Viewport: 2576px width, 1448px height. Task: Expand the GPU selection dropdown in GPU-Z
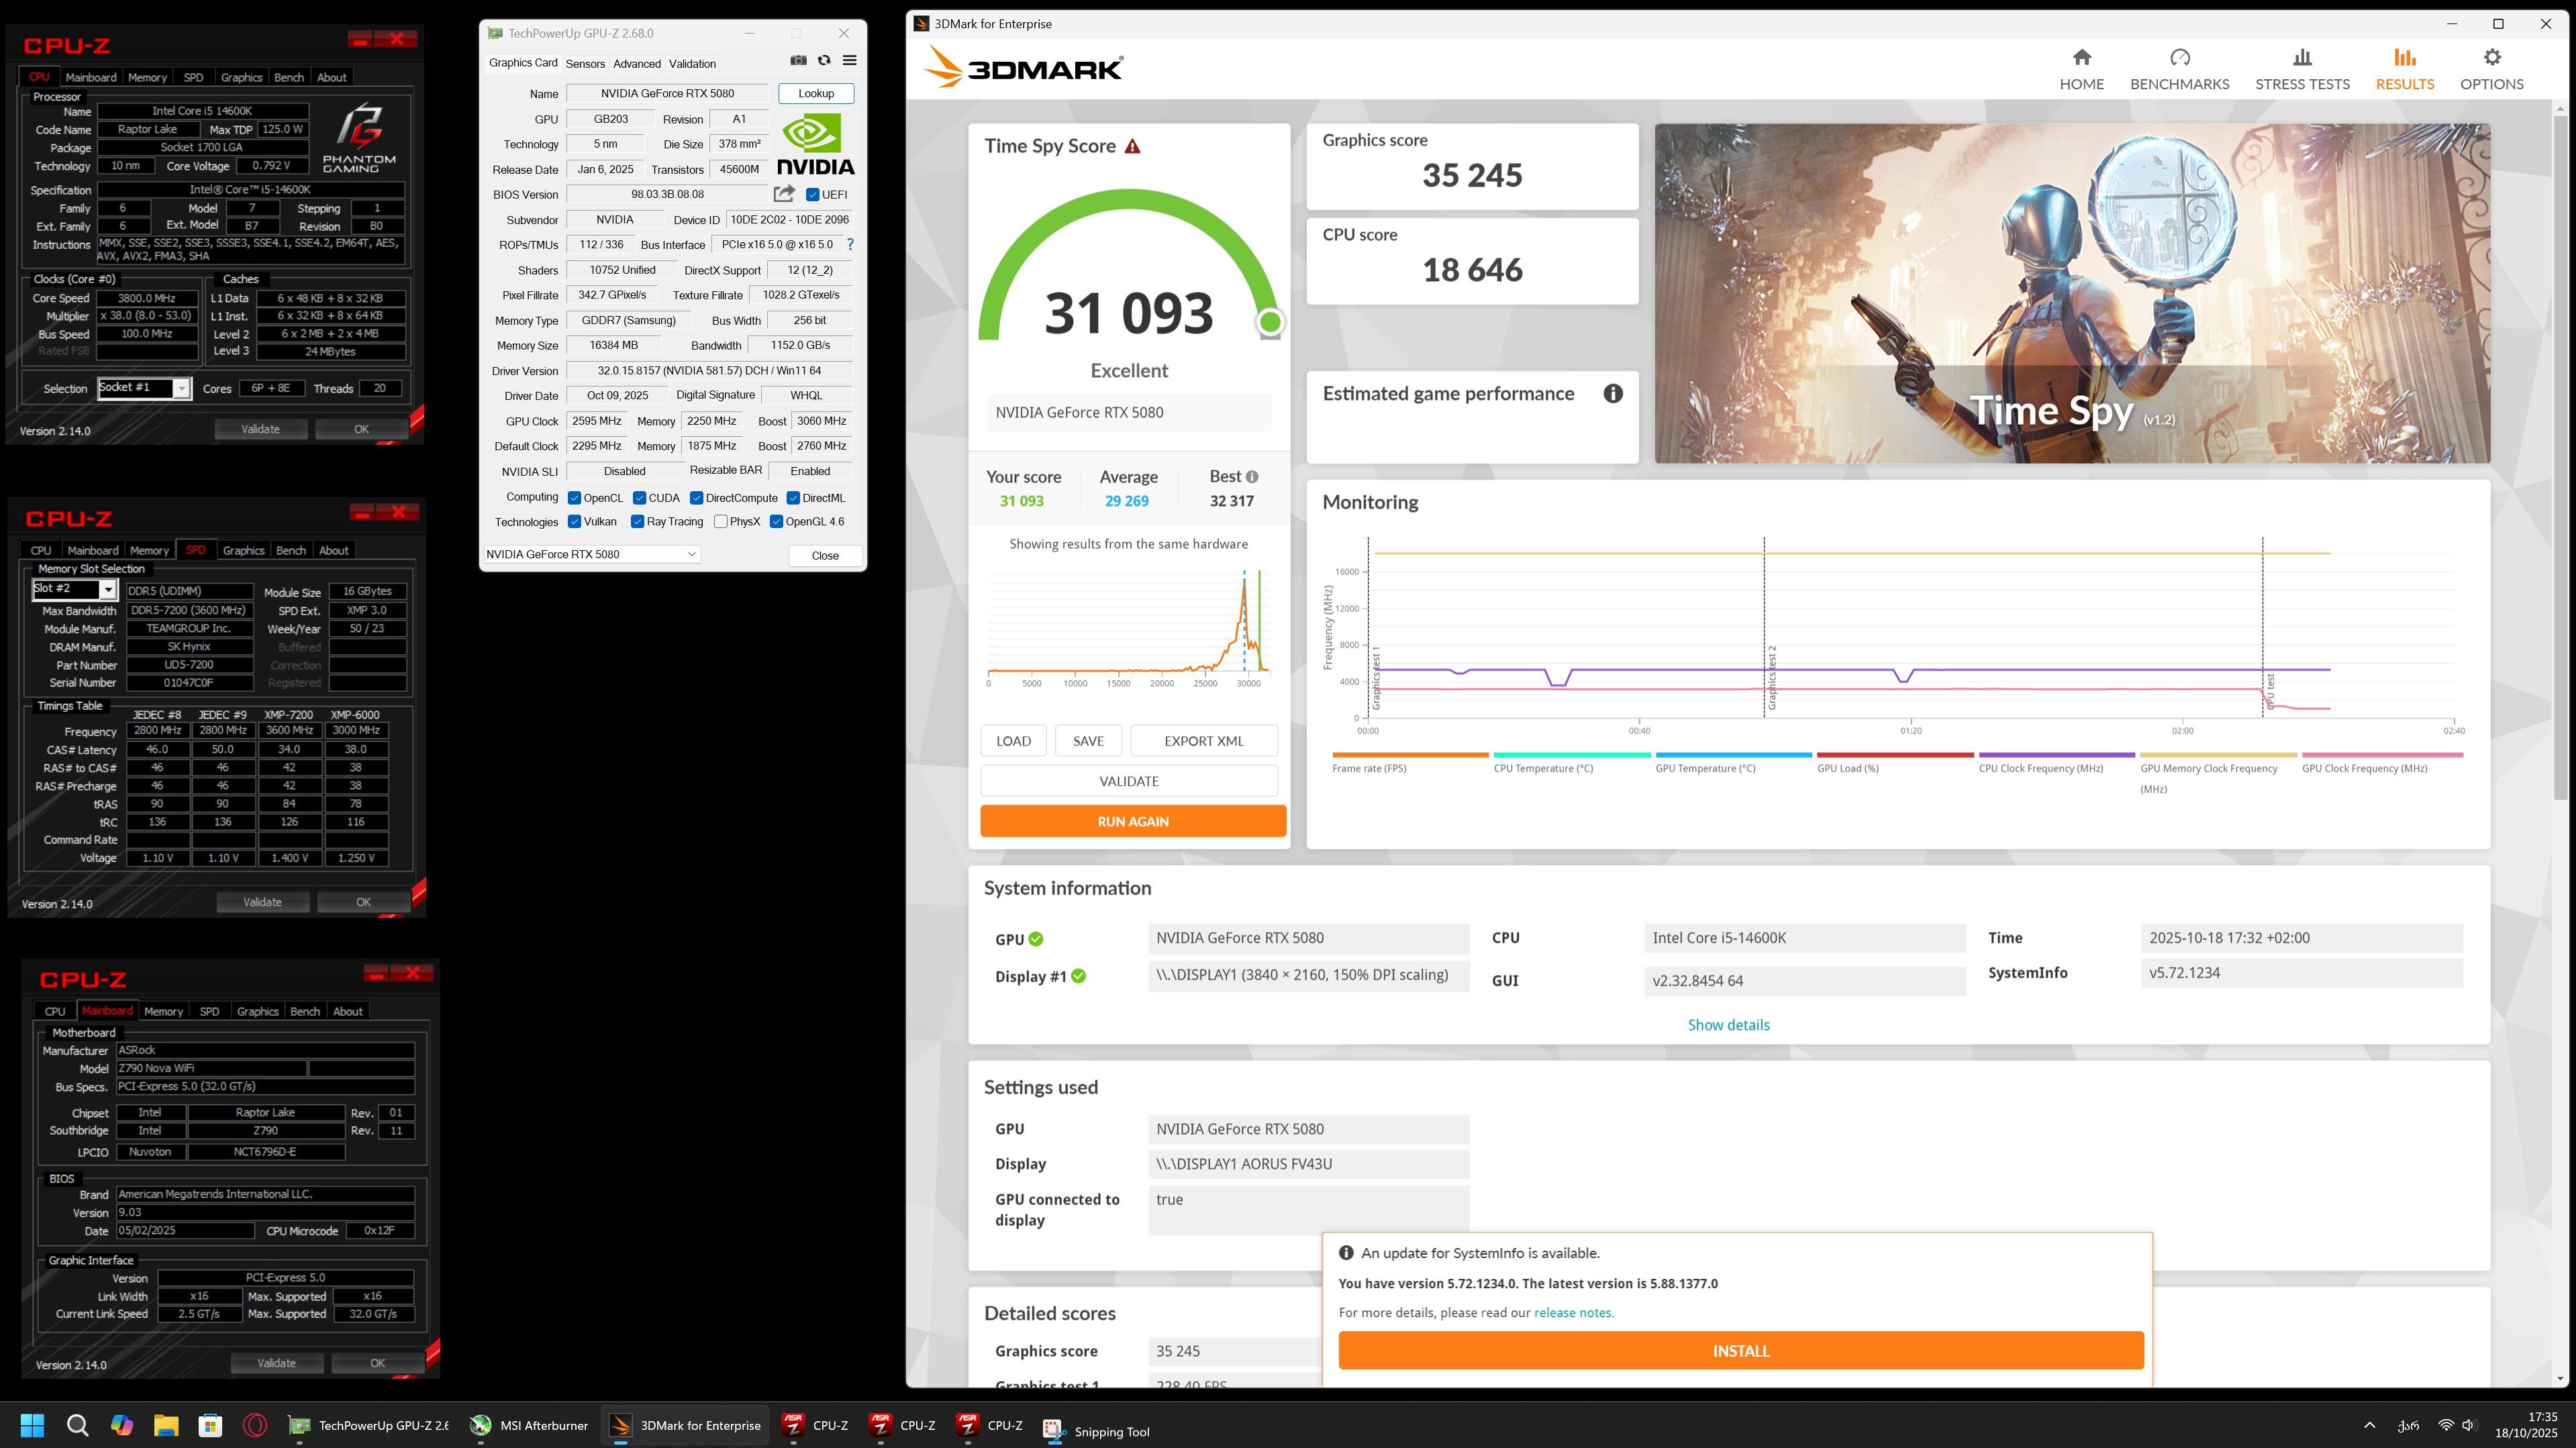tap(691, 554)
